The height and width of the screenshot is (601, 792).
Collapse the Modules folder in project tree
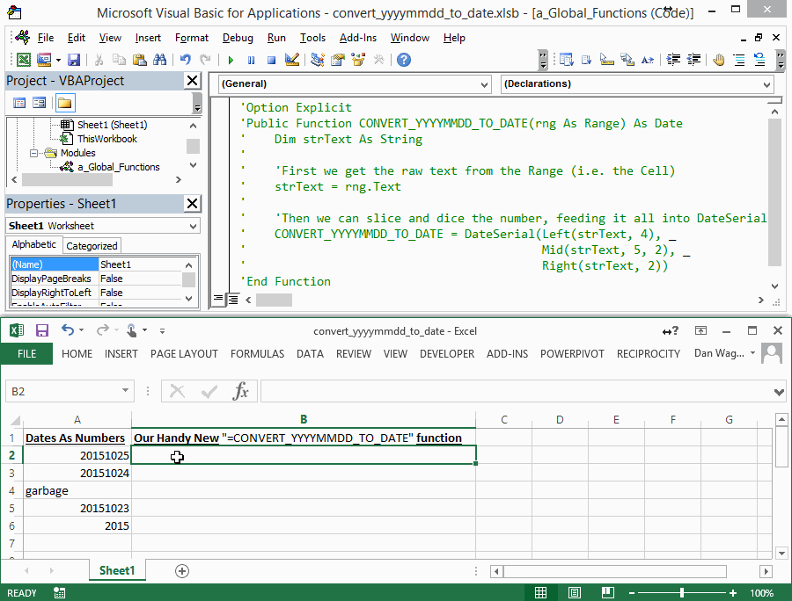pos(33,153)
